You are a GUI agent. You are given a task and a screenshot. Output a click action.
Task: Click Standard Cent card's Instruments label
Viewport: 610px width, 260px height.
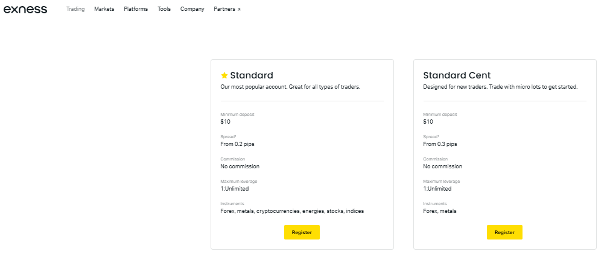[x=435, y=203]
